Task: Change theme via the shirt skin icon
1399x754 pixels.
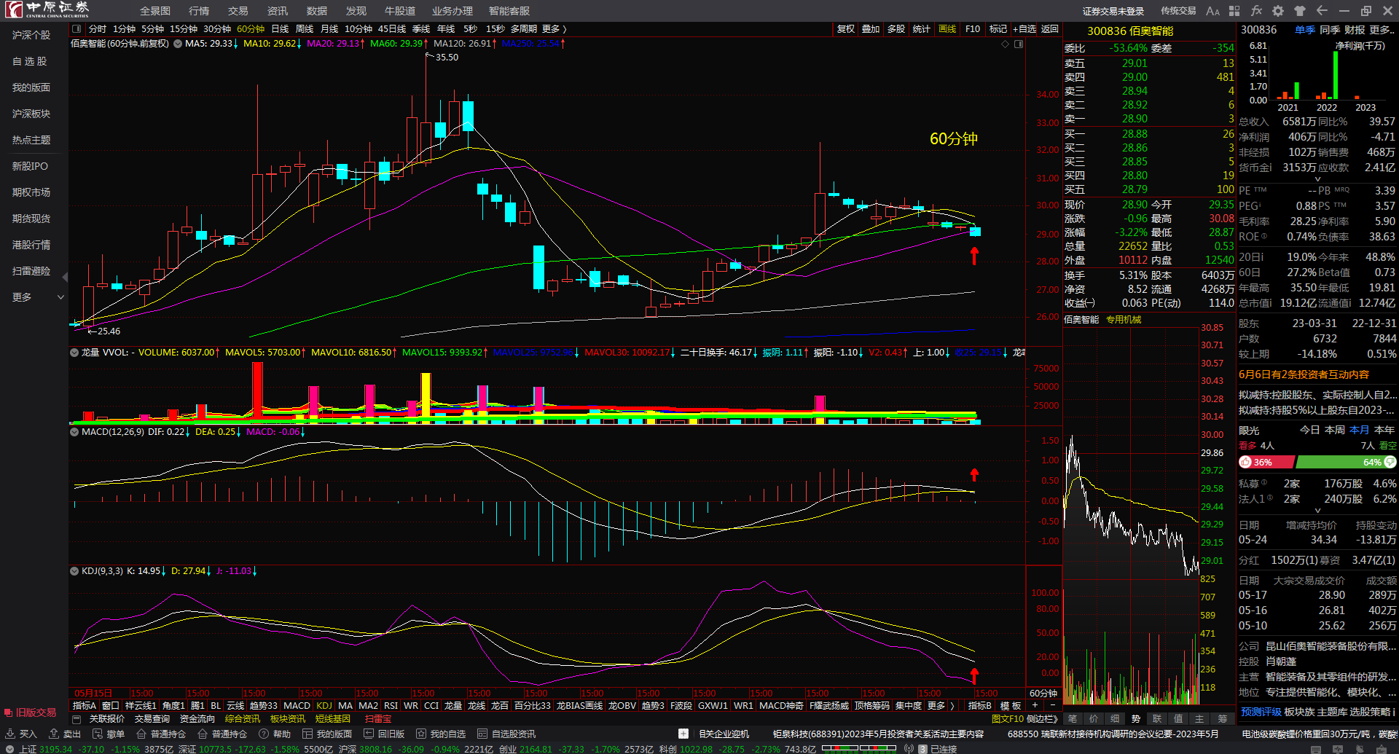Action: [1300, 11]
